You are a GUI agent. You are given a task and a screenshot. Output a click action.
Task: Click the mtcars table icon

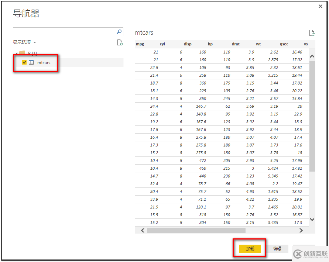click(31, 62)
